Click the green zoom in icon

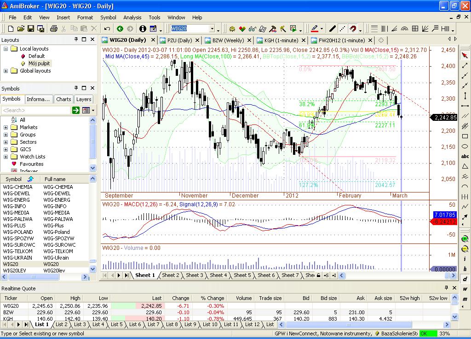point(465,239)
